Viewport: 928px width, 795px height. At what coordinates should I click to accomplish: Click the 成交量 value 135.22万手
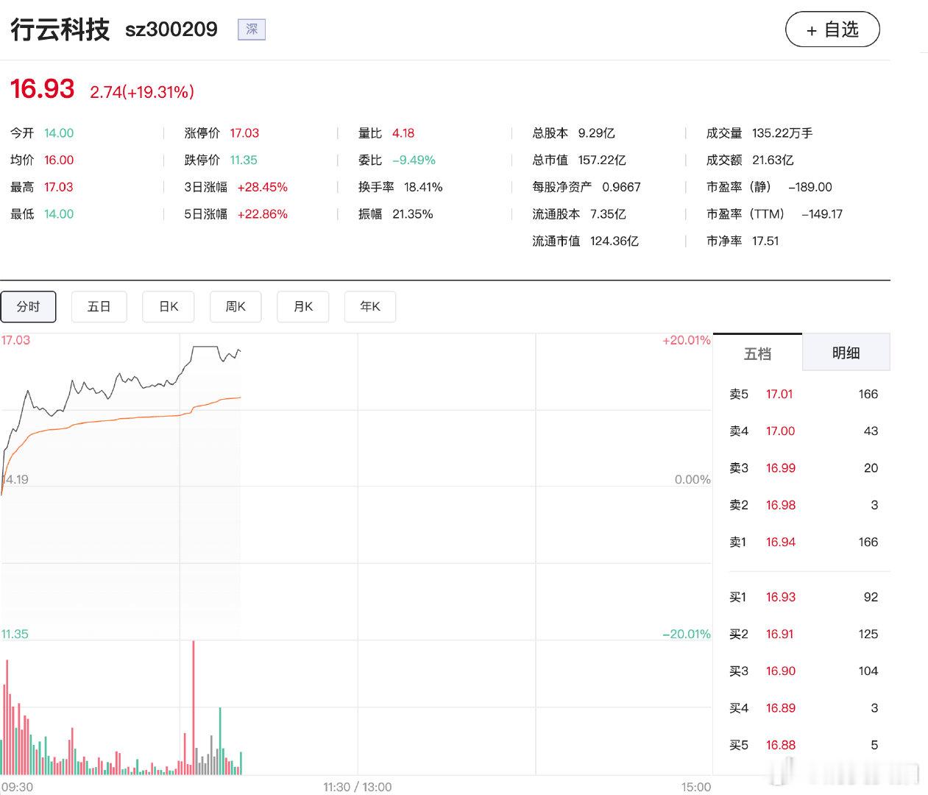pos(782,133)
